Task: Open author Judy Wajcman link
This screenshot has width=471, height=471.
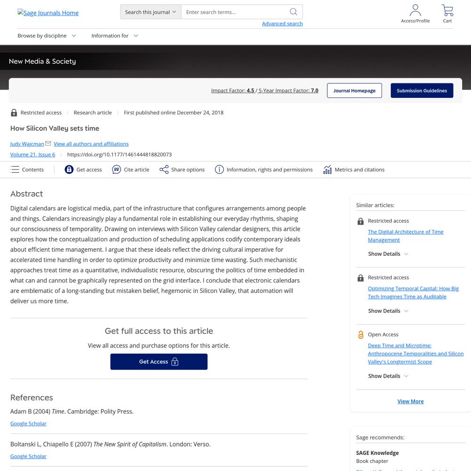Action: (x=27, y=144)
